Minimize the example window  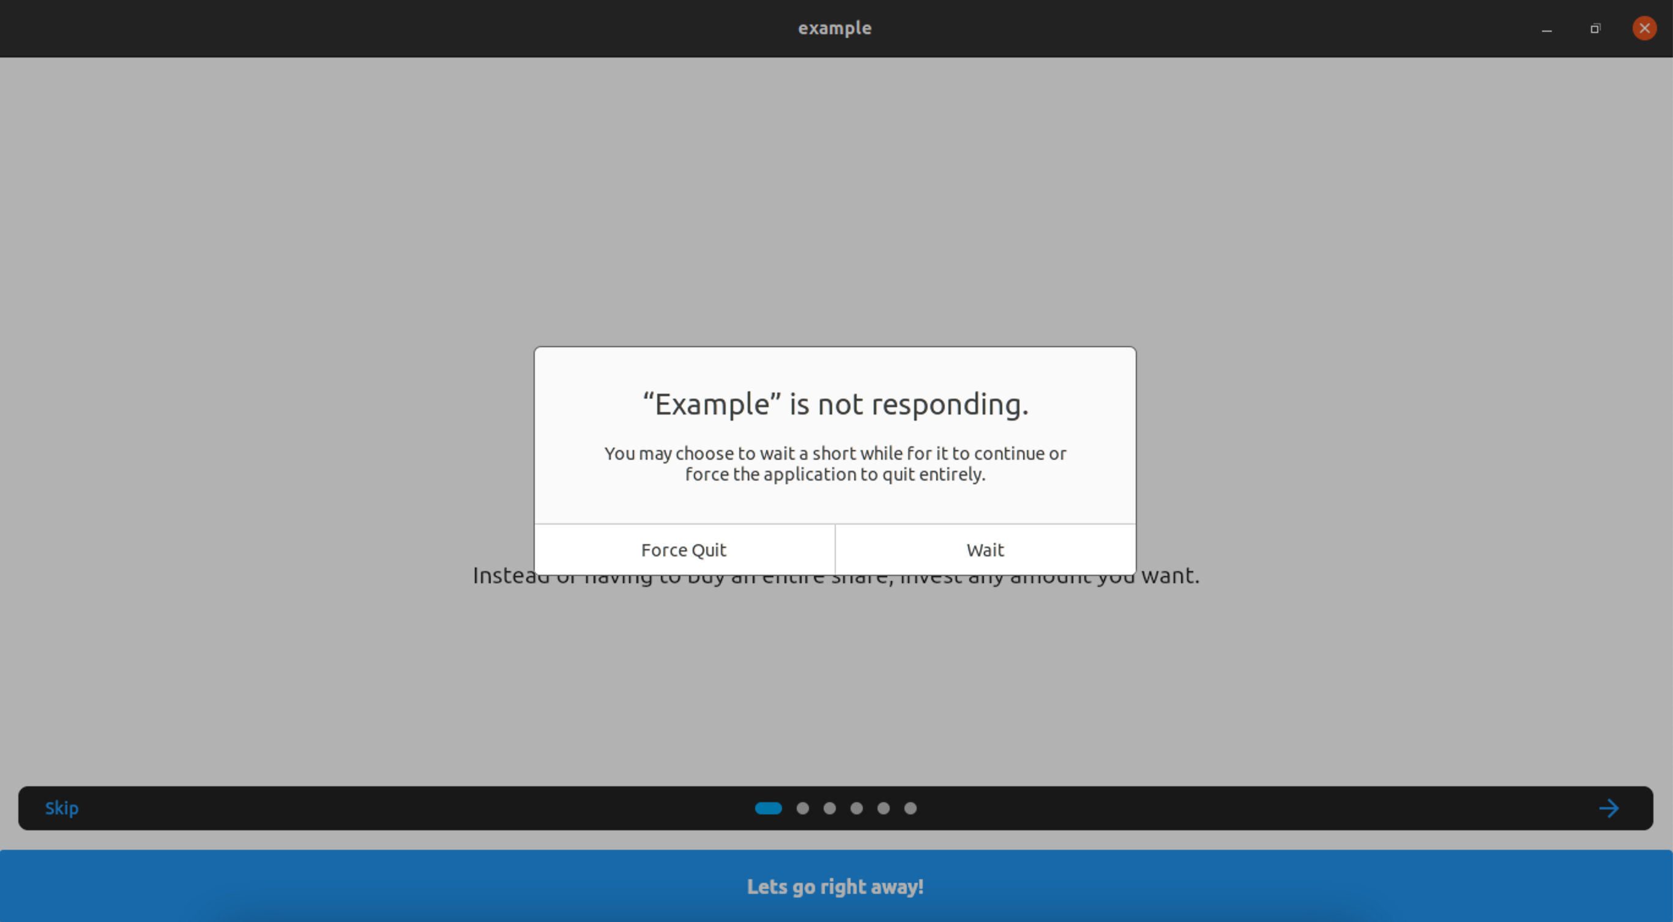pos(1546,29)
